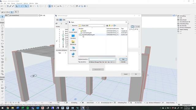This screenshot has height=110, width=196.
Task: Switch to the 0. Ground Floor tab
Action: tap(21, 15)
